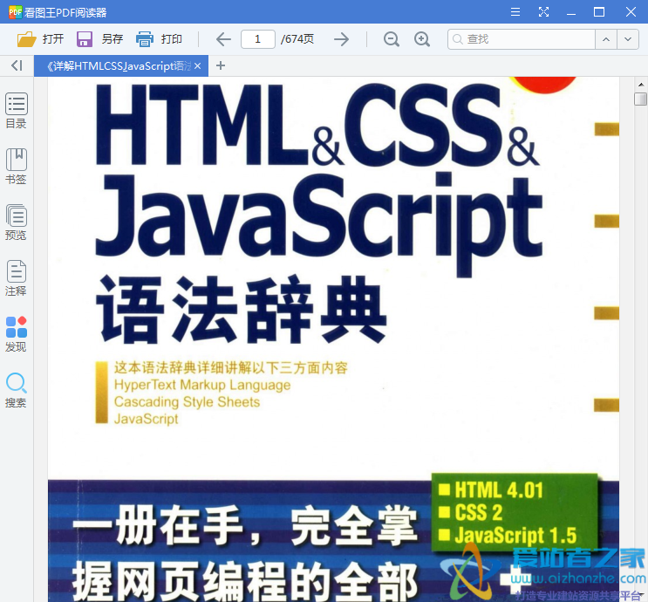Click 'Cascading Style Sheets' text on cover

187,402
